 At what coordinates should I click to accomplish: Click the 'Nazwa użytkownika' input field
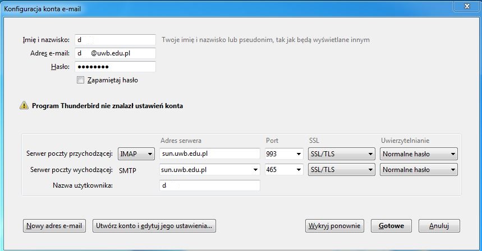click(x=210, y=185)
